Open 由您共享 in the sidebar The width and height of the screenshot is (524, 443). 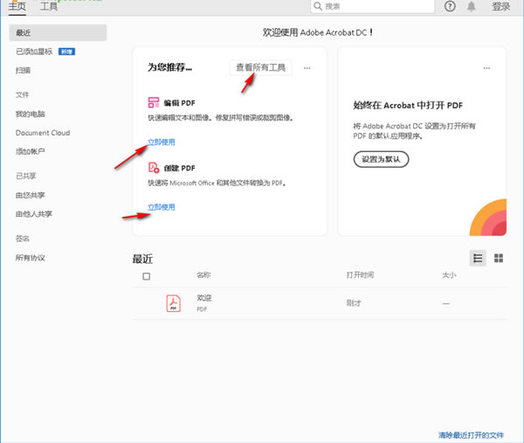30,195
